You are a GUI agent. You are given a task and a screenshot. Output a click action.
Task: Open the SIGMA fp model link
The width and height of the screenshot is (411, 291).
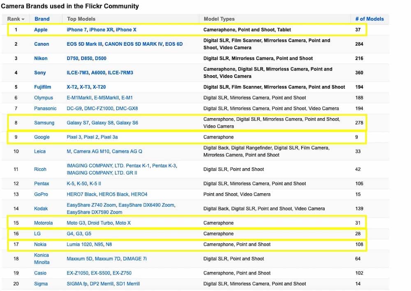pyautogui.click(x=77, y=284)
